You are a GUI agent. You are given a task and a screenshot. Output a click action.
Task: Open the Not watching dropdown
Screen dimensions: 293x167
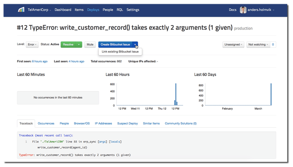click(x=258, y=44)
